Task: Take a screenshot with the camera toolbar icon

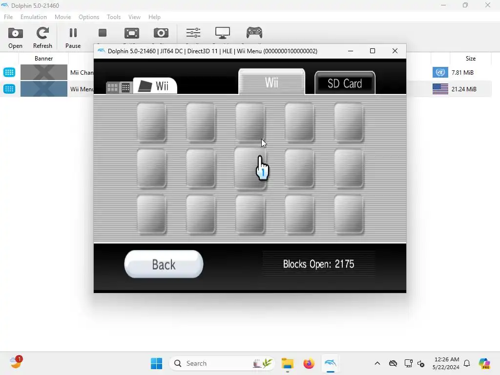Action: coord(161,33)
